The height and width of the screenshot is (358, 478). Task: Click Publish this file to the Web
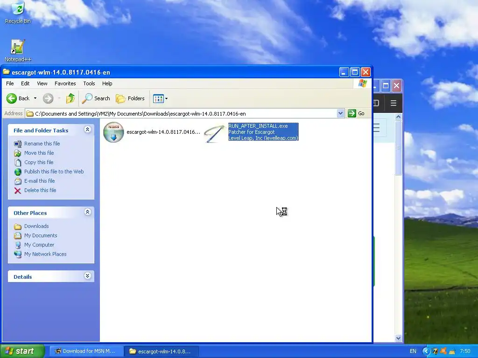[54, 172]
